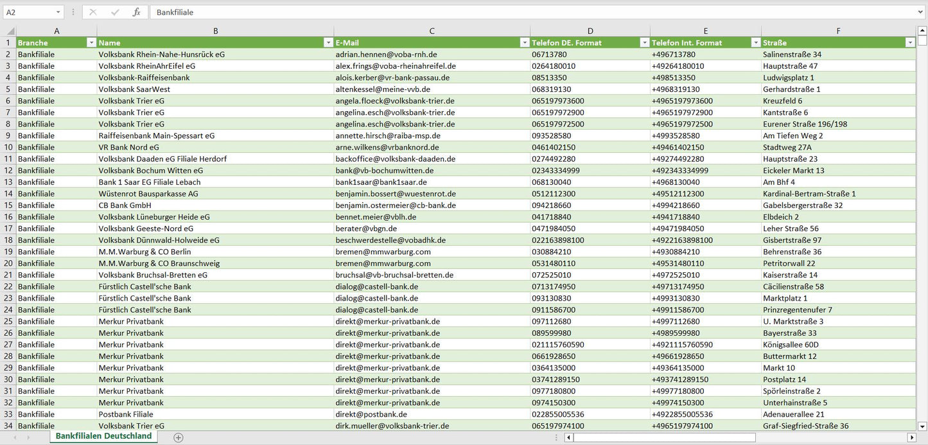Expand the Name Box dropdown arrow
The image size is (928, 445).
point(58,12)
